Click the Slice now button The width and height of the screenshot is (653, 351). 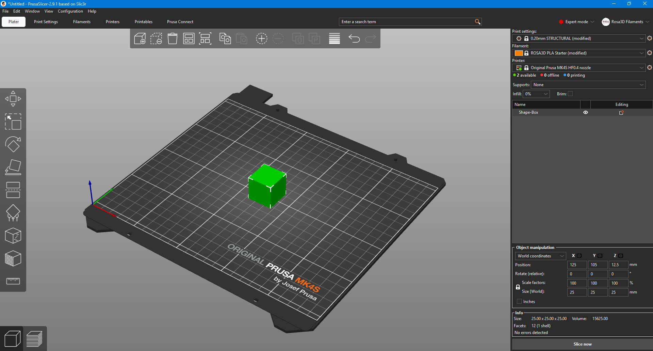pos(582,344)
